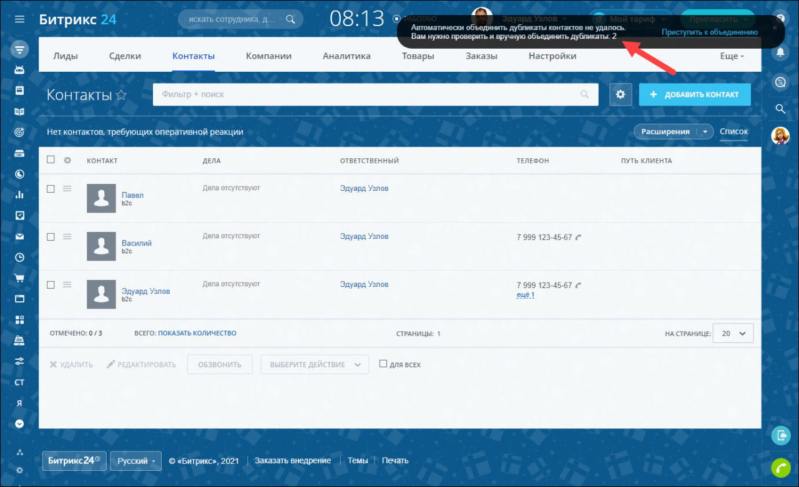Switch to the Лиды tab
Image resolution: width=799 pixels, height=487 pixels.
[x=66, y=56]
